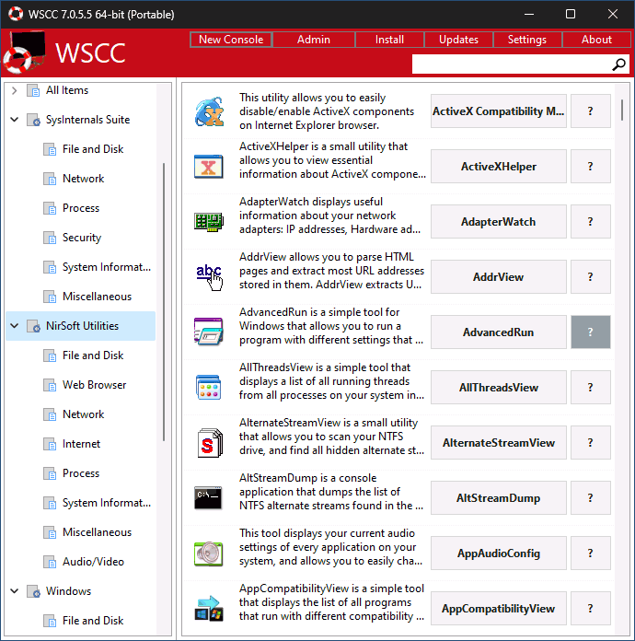Open the About menu
This screenshot has height=641, width=635.
pos(596,40)
